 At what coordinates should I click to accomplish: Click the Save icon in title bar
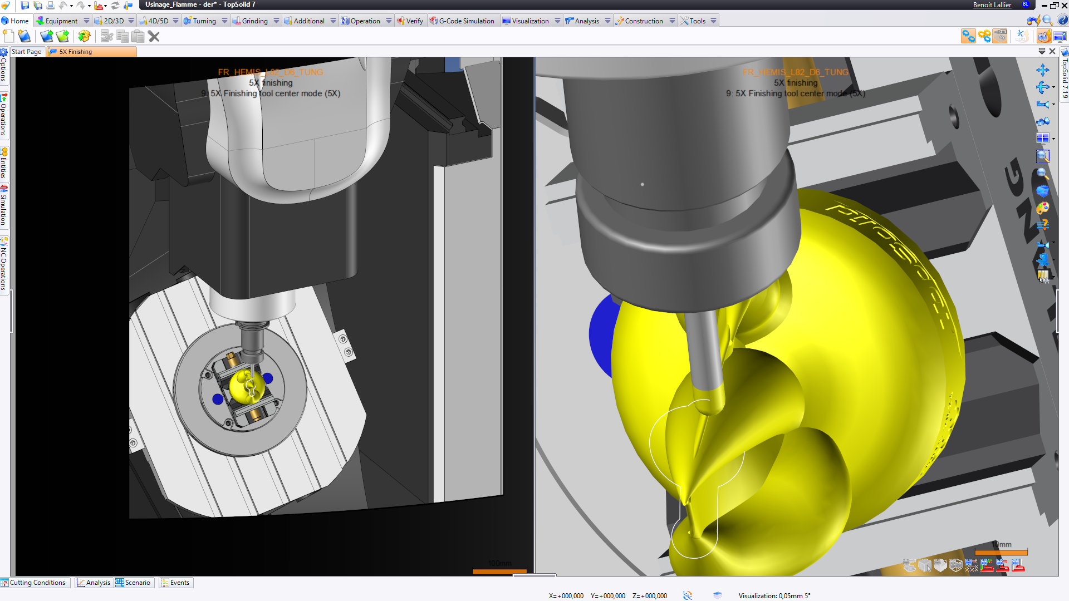tap(24, 5)
